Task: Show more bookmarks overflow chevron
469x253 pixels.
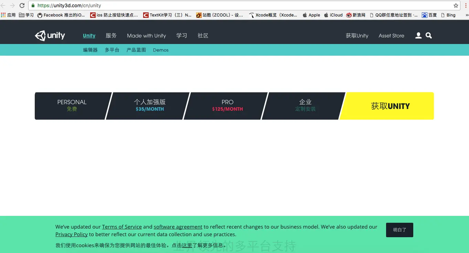Action: (x=467, y=15)
